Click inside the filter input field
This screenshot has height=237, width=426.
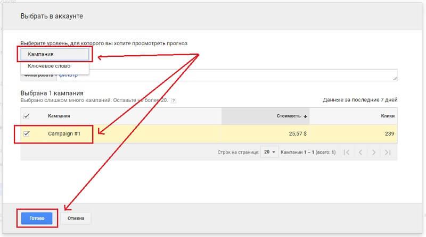click(240, 75)
